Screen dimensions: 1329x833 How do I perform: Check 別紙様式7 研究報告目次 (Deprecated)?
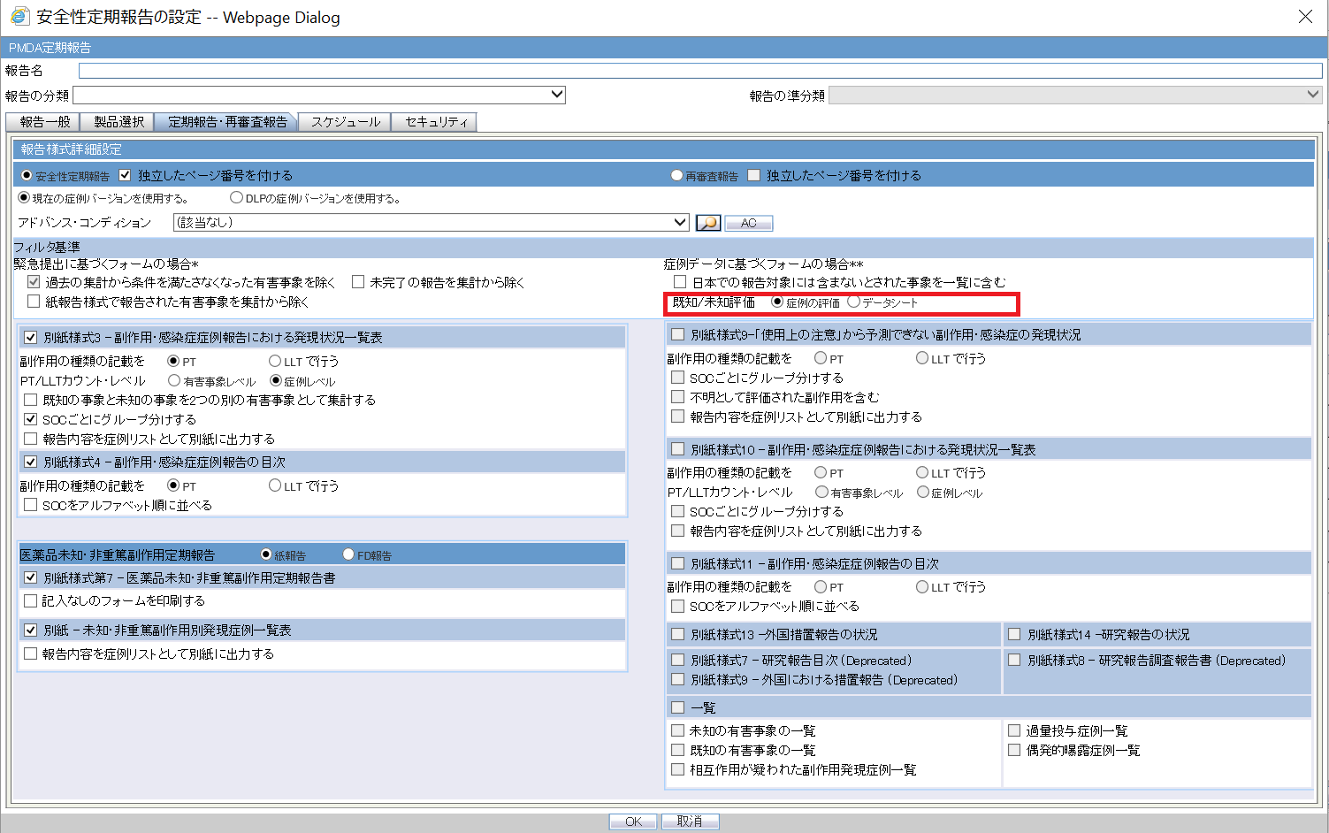tap(678, 660)
